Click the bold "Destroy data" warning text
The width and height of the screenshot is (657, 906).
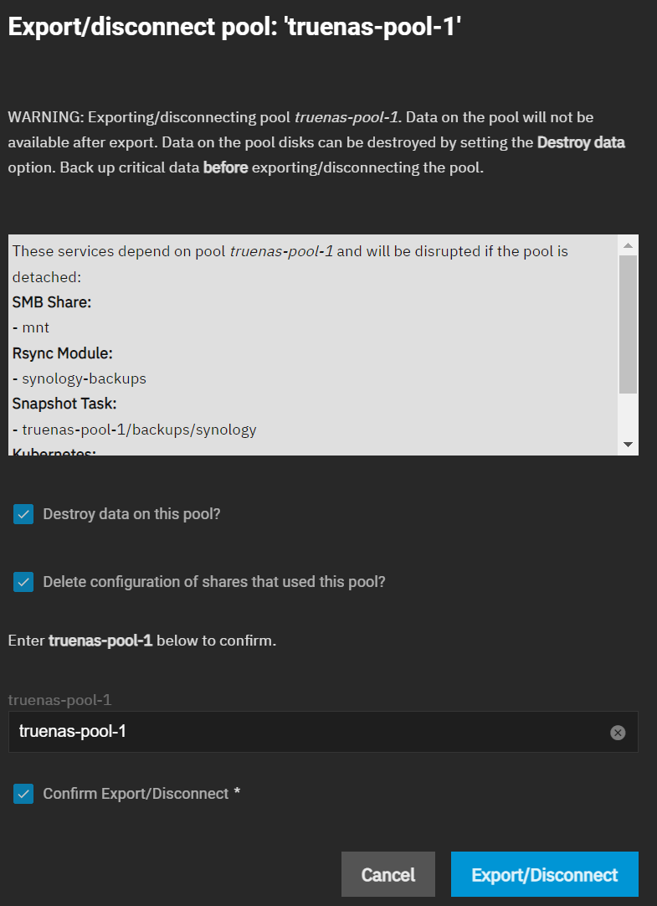[x=581, y=142]
